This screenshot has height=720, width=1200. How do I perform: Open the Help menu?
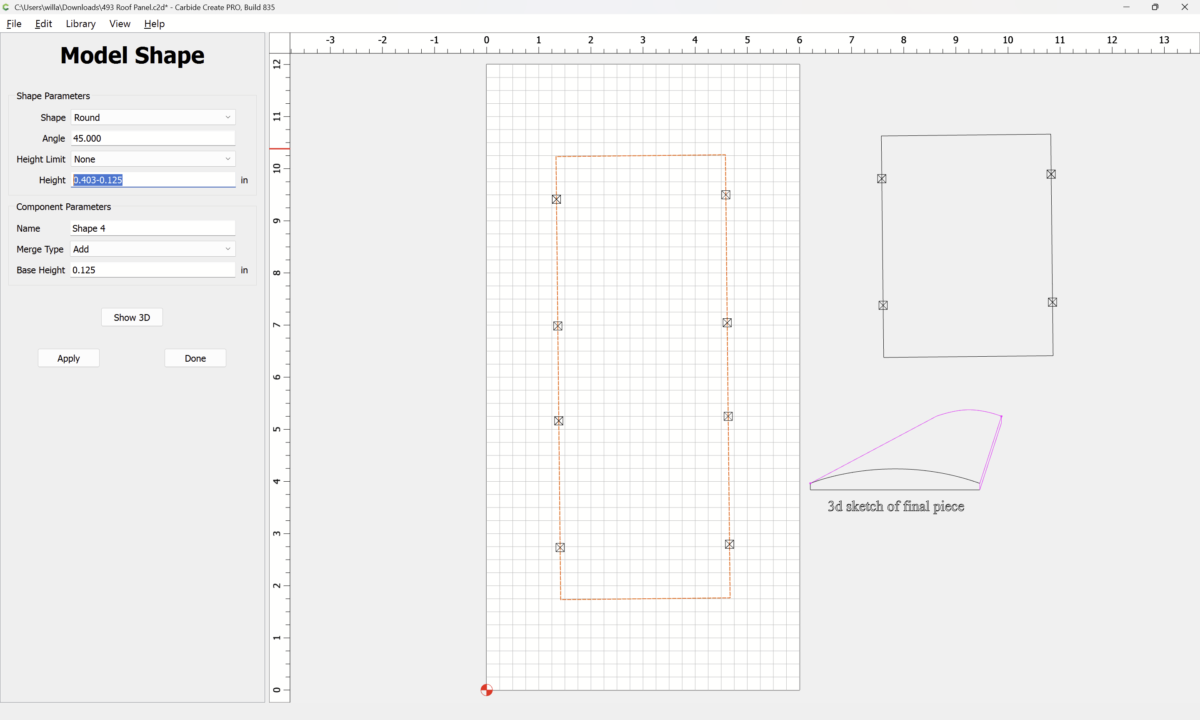pyautogui.click(x=154, y=24)
